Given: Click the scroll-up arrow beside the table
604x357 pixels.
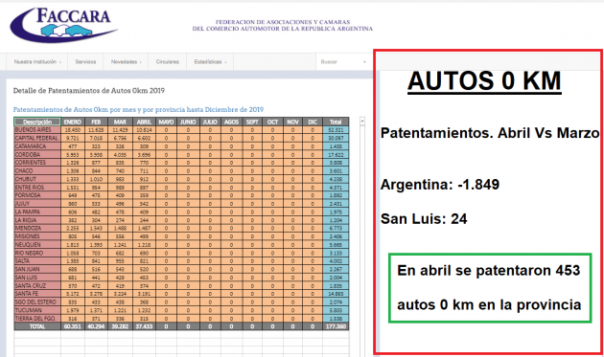Looking at the screenshot, I should (362, 122).
